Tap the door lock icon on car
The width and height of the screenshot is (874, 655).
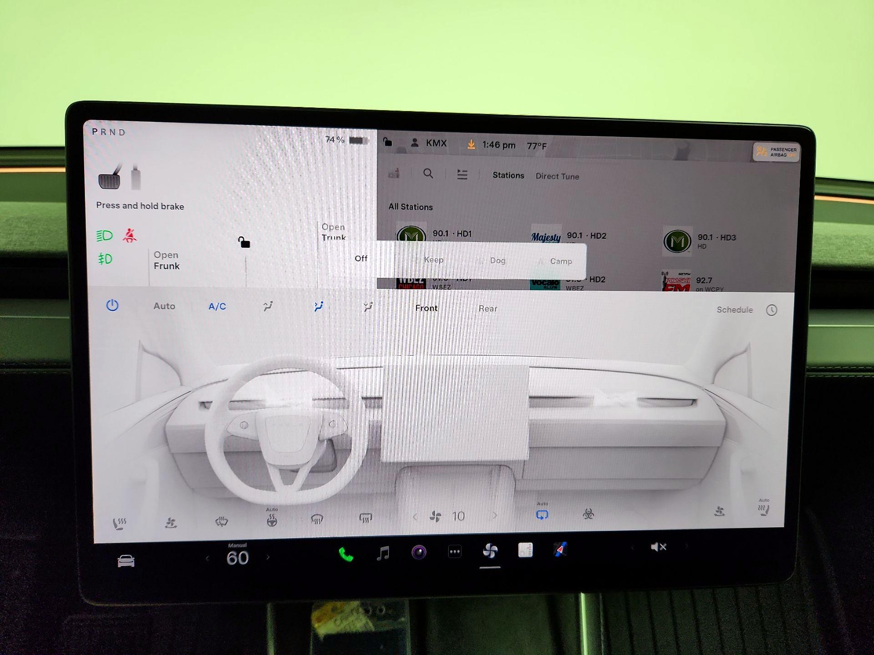coord(244,242)
